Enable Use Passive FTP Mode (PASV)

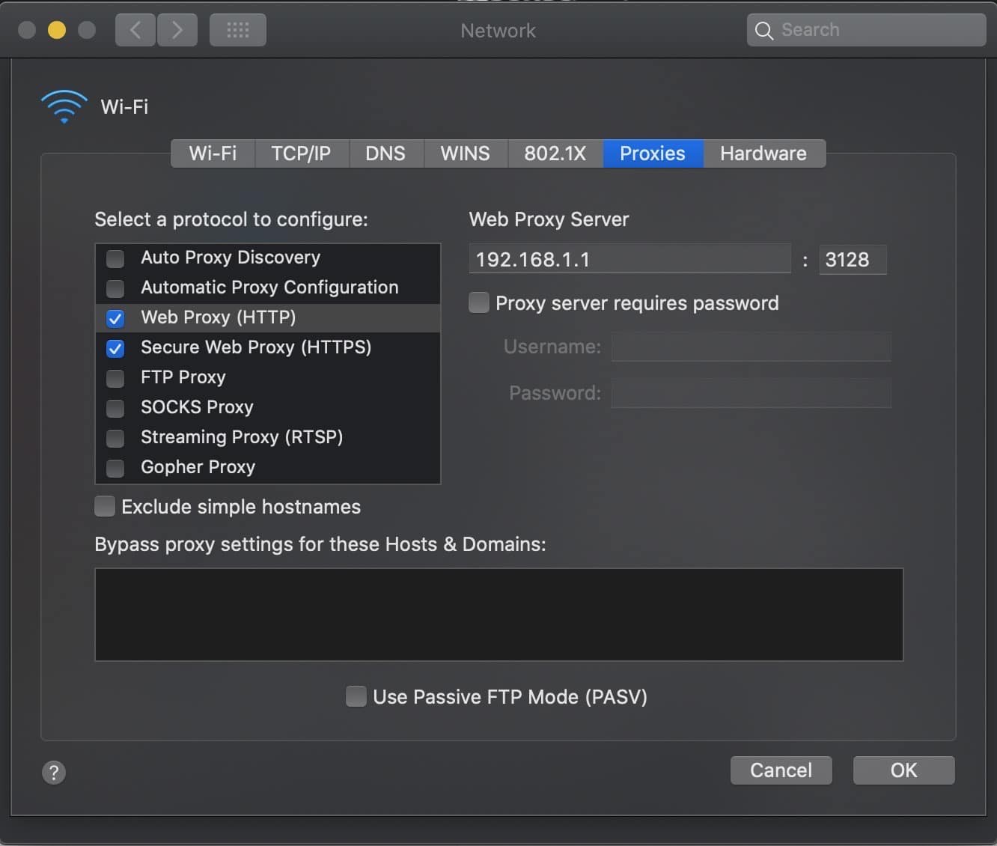click(356, 696)
